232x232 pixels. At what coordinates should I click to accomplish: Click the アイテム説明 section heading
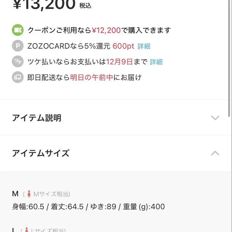click(37, 118)
